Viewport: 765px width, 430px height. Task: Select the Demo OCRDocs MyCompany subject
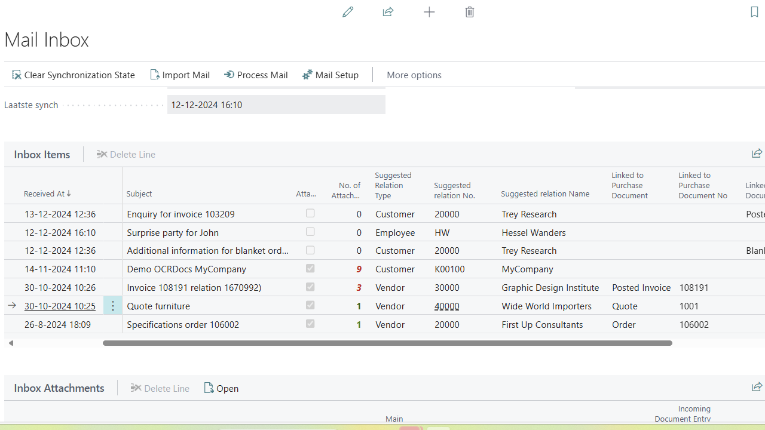pos(186,269)
